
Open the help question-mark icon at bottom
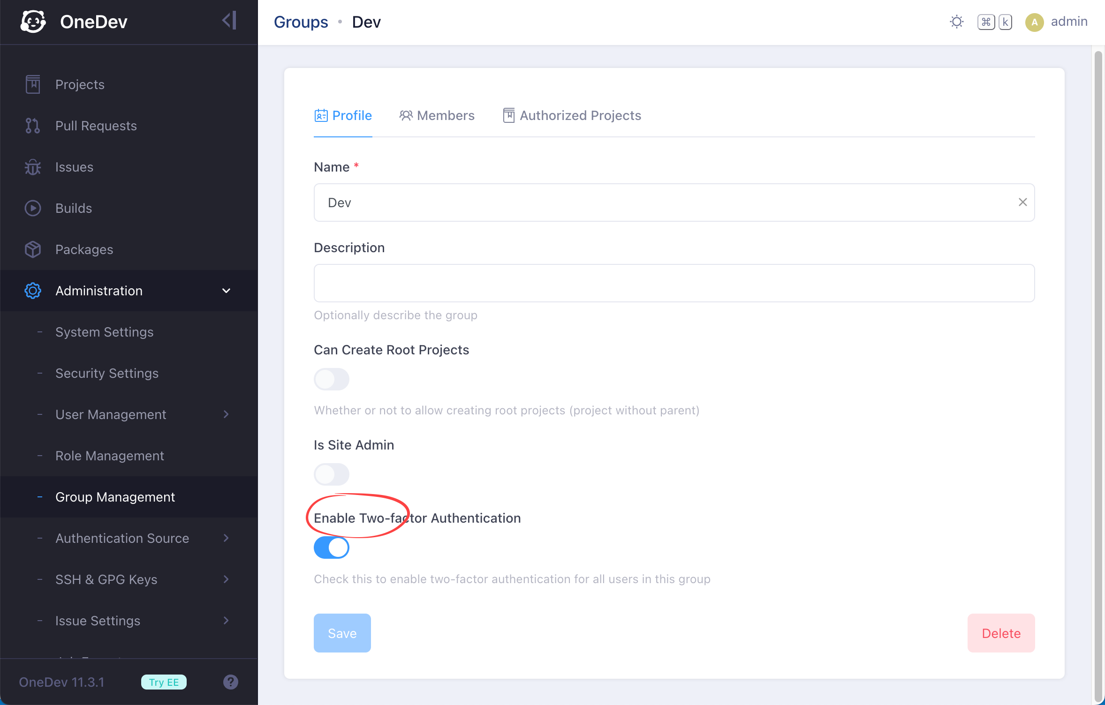230,682
